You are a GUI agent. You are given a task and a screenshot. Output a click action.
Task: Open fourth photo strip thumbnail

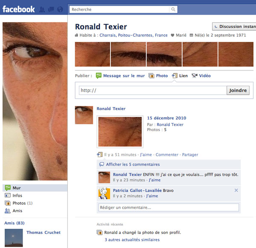(x=200, y=54)
